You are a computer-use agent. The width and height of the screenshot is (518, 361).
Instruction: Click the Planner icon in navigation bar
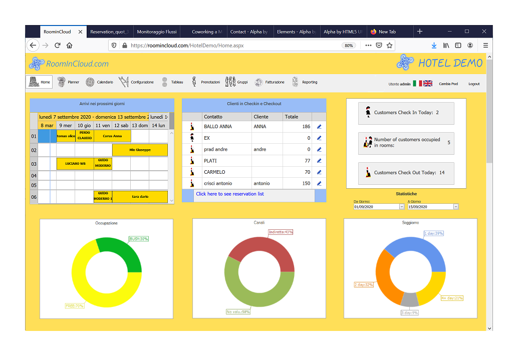click(x=61, y=82)
